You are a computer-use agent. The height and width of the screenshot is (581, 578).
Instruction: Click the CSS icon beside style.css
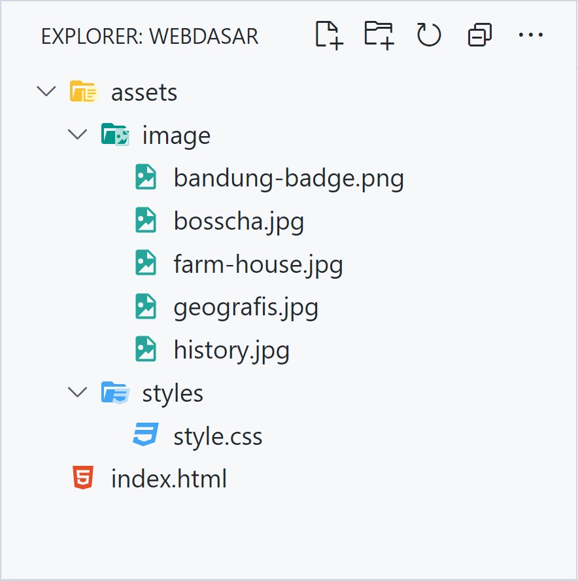(145, 436)
